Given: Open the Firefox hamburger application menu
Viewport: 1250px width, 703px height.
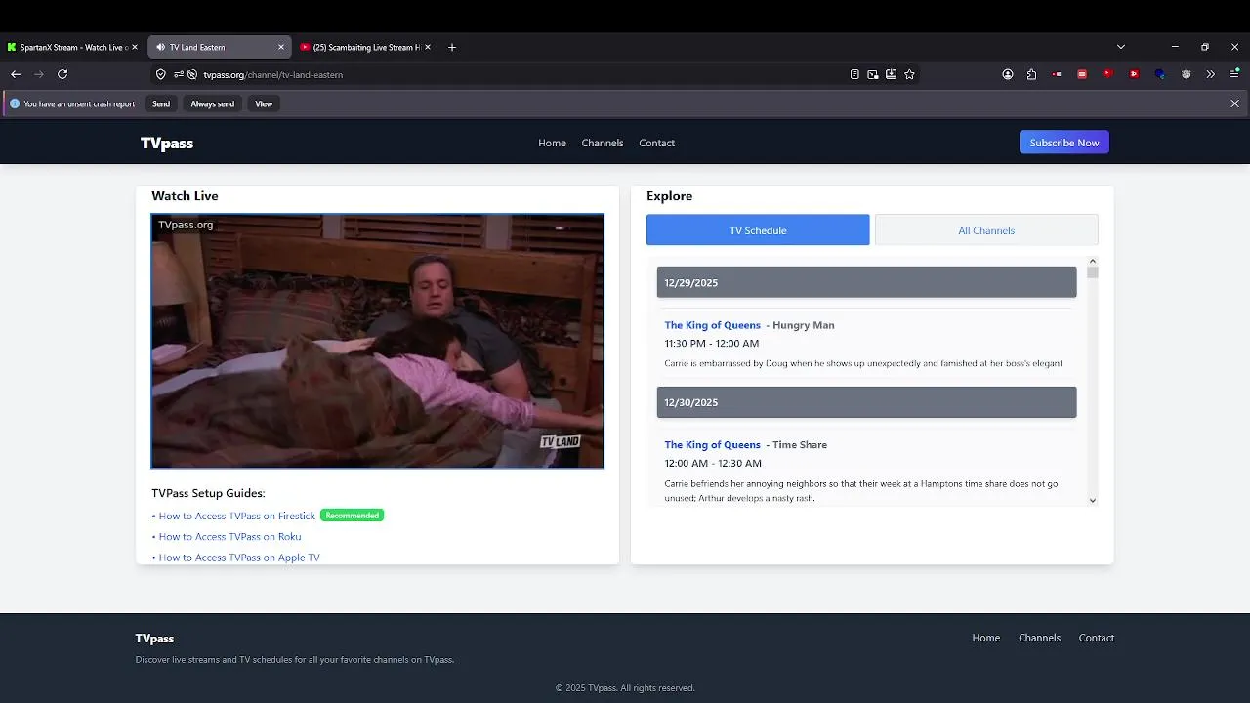Looking at the screenshot, I should tap(1235, 74).
